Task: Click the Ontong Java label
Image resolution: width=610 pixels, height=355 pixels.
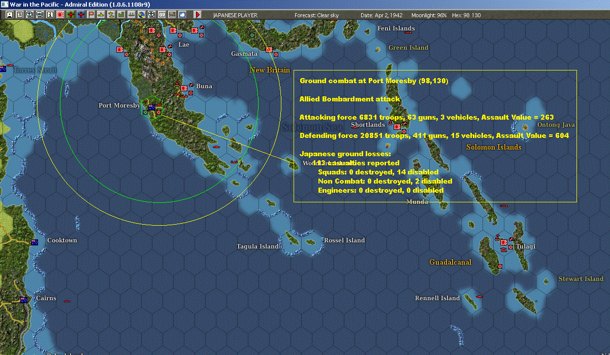Action: (x=556, y=125)
